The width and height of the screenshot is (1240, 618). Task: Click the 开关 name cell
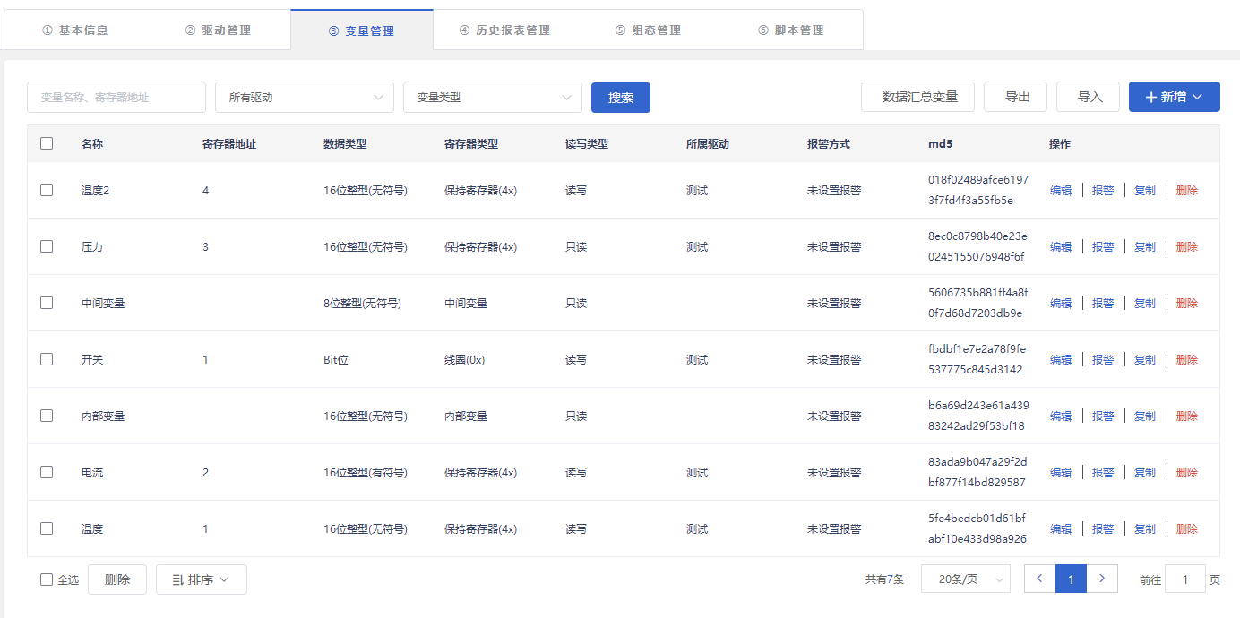click(92, 360)
